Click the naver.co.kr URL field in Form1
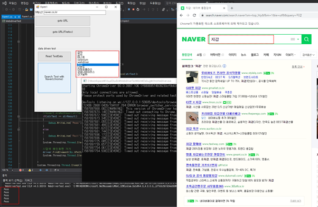 coord(75,12)
